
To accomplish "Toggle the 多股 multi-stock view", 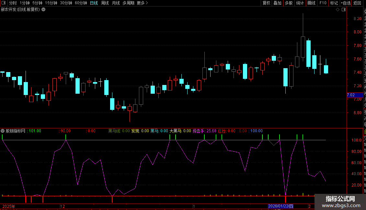I will pyautogui.click(x=289, y=3).
